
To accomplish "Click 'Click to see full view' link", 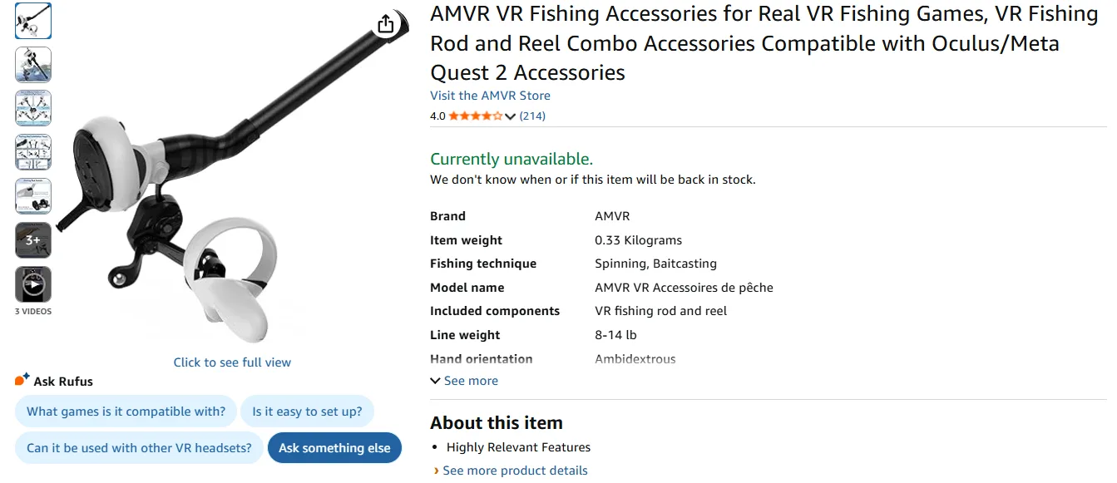I will (232, 362).
